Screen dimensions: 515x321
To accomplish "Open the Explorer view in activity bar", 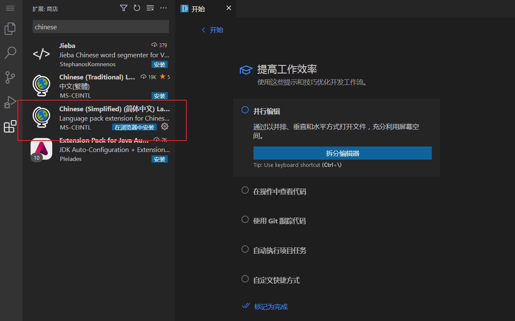I will (x=10, y=28).
